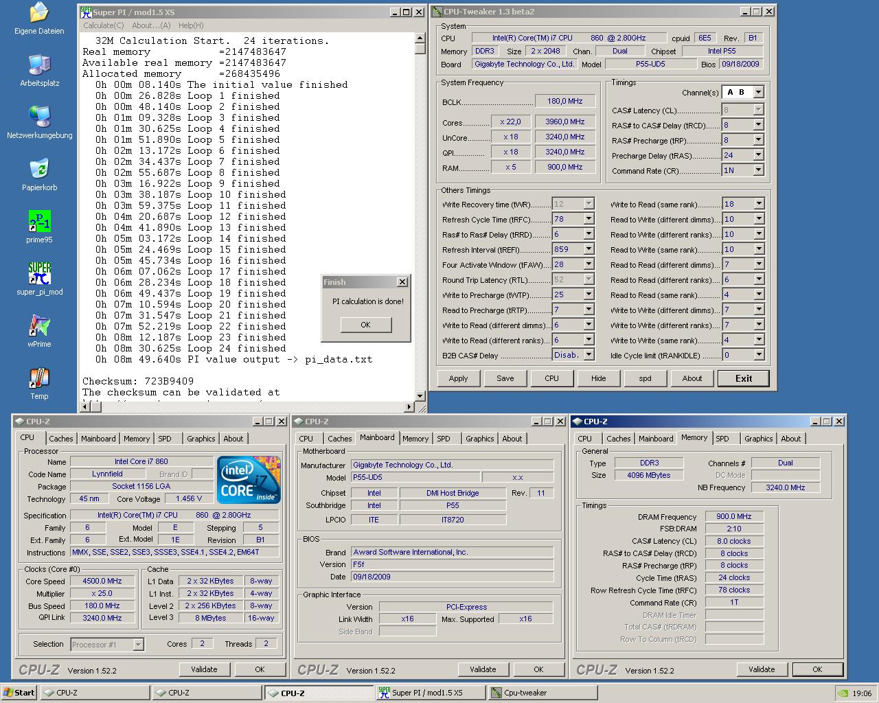The height and width of the screenshot is (703, 879).
Task: Switch to the Caches tab in CPU-Z
Action: (60, 439)
